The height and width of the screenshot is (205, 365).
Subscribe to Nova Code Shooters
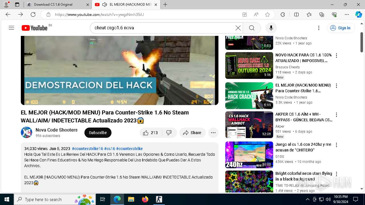tap(98, 133)
